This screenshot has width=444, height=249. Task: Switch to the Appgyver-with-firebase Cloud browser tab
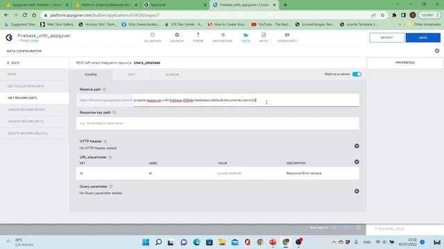[37, 5]
